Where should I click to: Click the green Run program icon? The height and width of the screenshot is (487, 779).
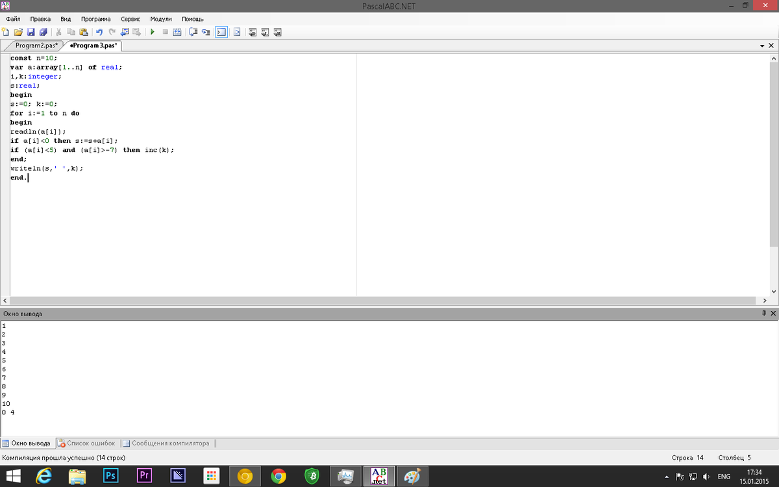click(x=152, y=32)
